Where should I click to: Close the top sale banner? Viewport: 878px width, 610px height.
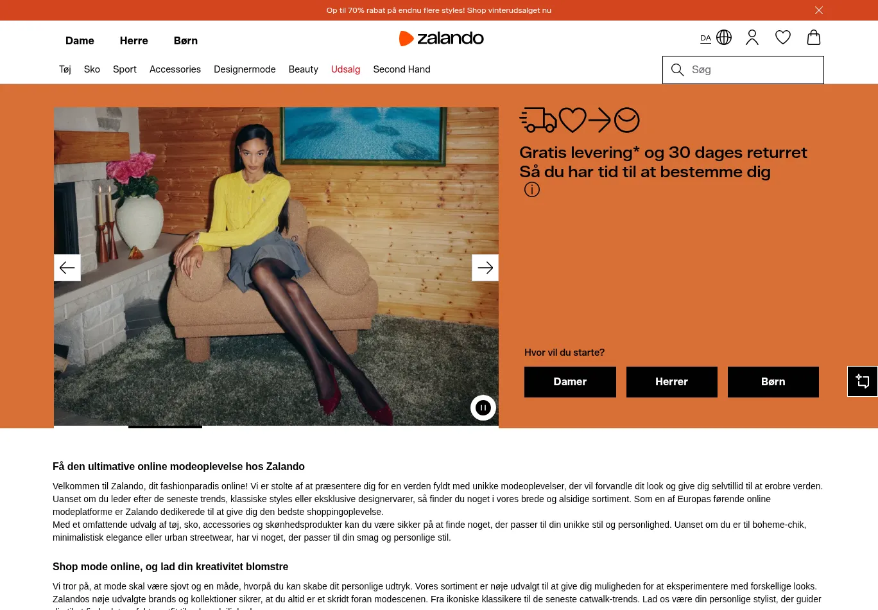[819, 10]
